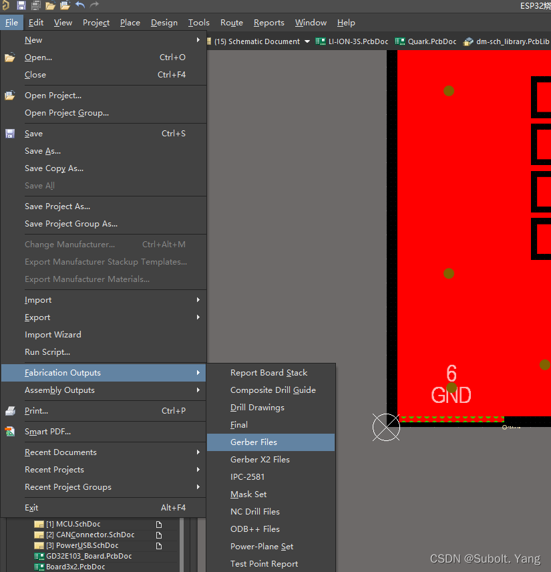The image size is (551, 572).
Task: Click the Redo arrow icon
Action: tap(94, 5)
